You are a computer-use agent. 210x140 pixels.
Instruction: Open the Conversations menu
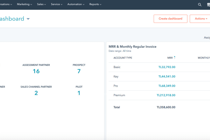point(6,4)
